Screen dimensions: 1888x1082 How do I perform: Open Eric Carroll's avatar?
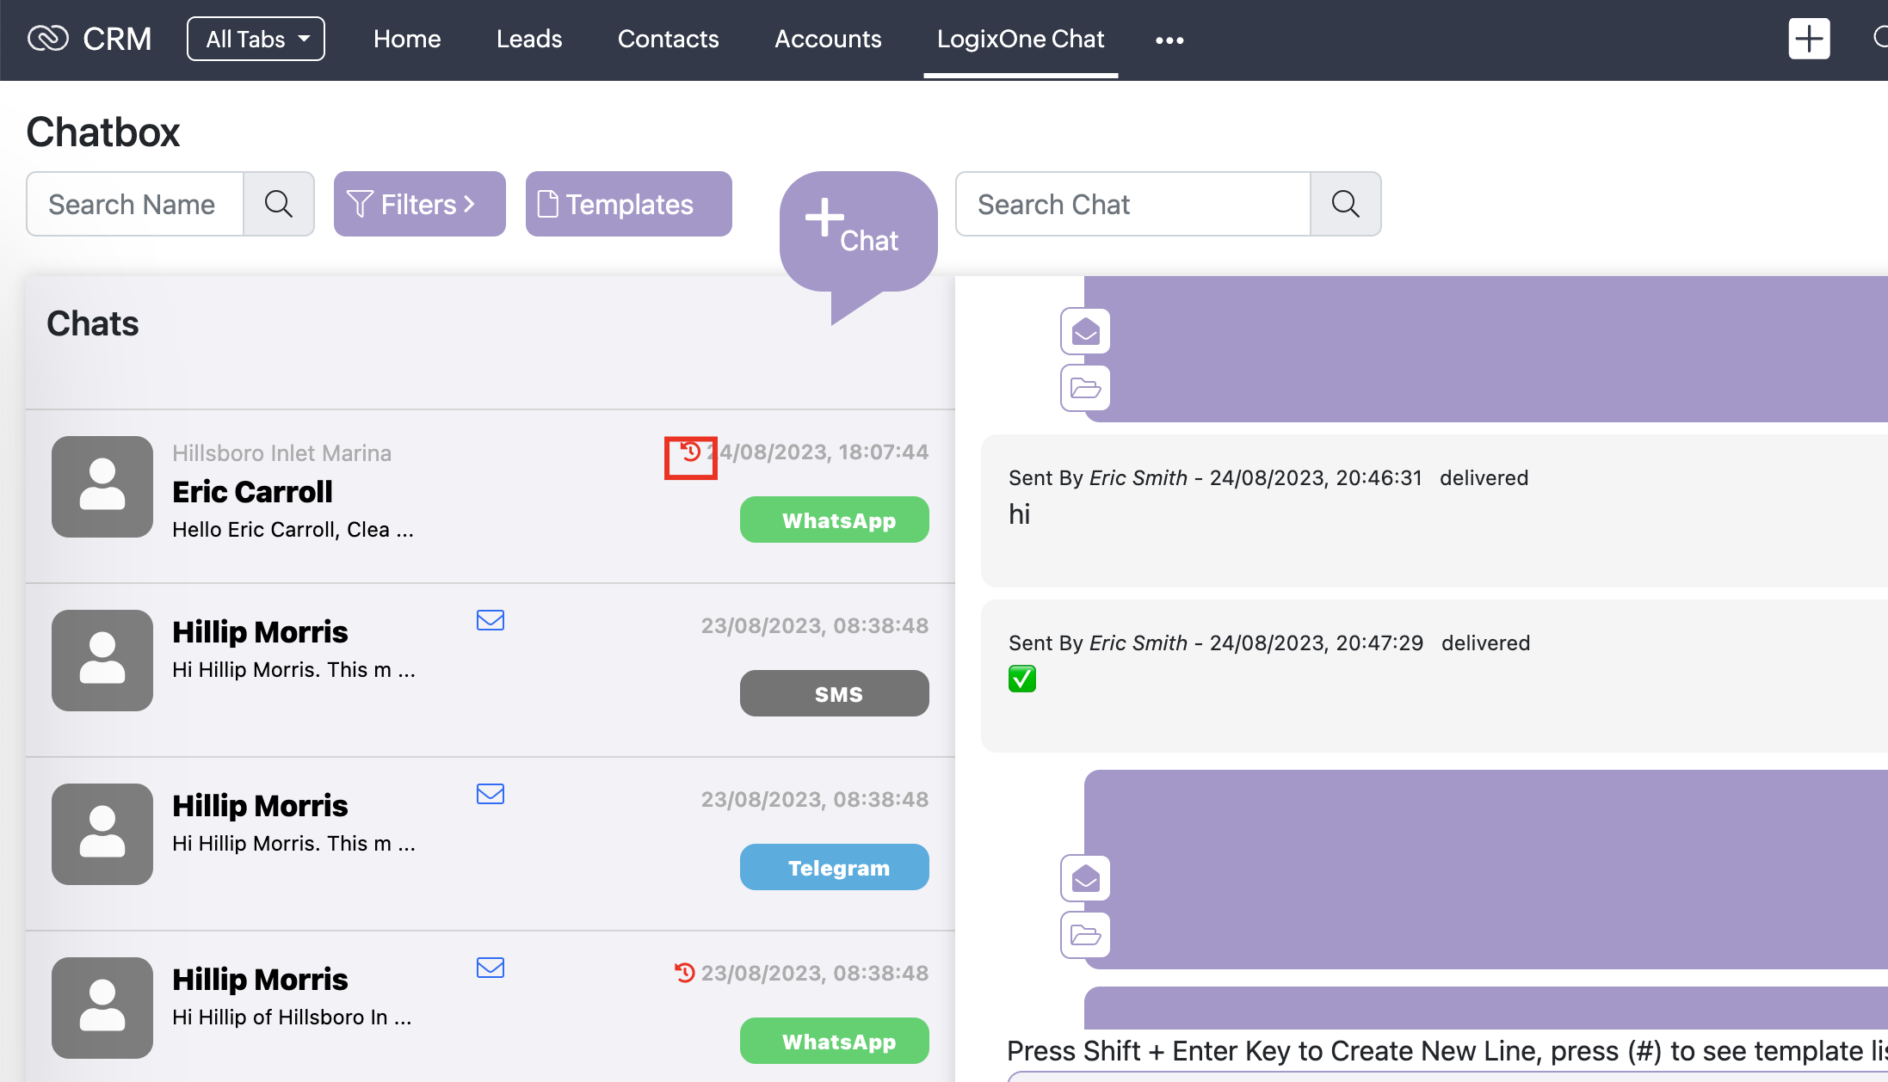pos(102,487)
